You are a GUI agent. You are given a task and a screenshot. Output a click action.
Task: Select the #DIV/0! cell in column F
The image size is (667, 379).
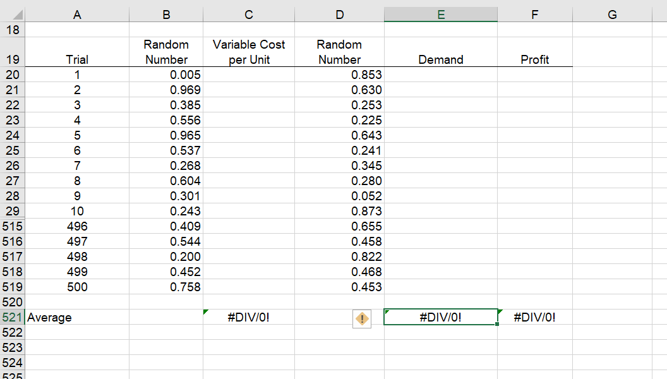(x=535, y=317)
